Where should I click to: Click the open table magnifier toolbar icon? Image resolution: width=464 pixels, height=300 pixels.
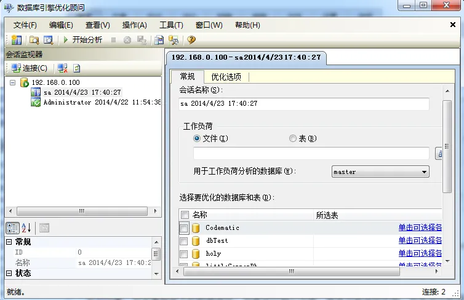tap(48, 40)
